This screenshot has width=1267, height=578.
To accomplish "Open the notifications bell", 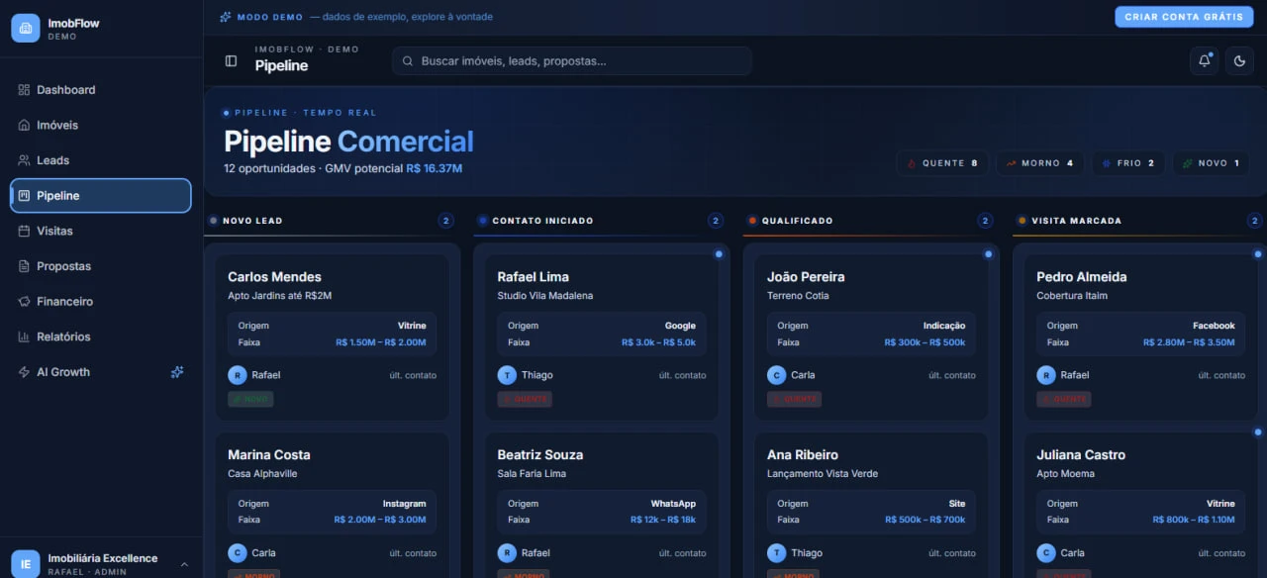I will 1205,60.
